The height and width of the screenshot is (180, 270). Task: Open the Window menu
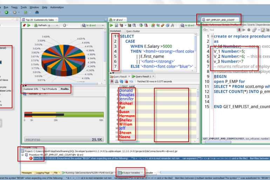pos(34,7)
